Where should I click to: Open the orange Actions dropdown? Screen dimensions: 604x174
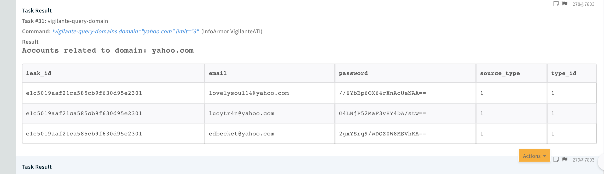pos(534,156)
